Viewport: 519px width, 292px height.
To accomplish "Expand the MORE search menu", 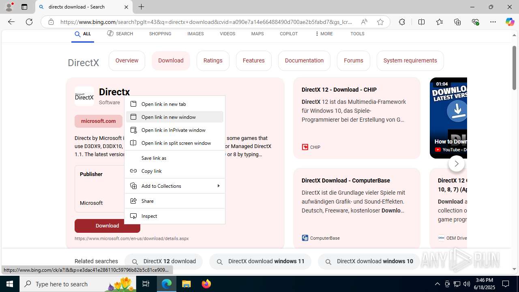I will [x=324, y=34].
